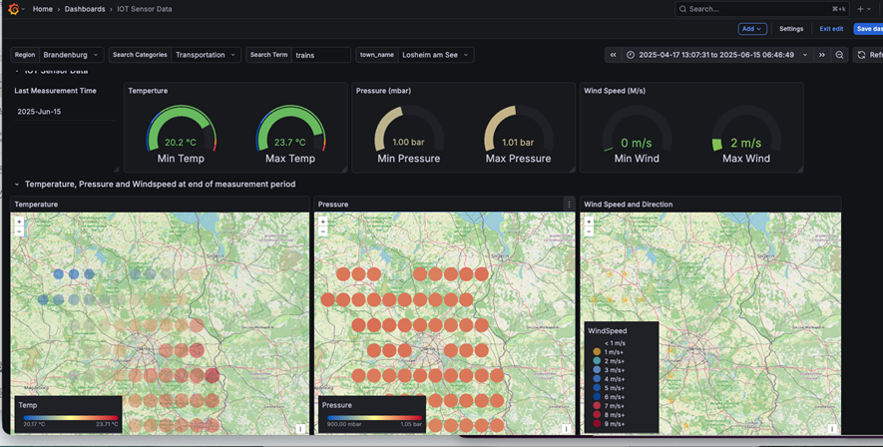Click Last Measurement Time panel title
The height and width of the screenshot is (447, 883).
55,91
